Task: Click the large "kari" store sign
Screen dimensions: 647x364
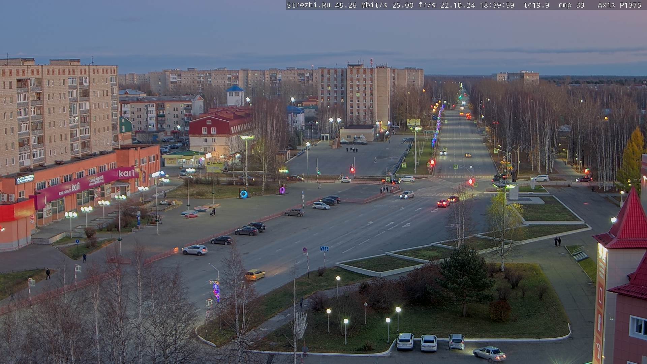Action: click(127, 173)
